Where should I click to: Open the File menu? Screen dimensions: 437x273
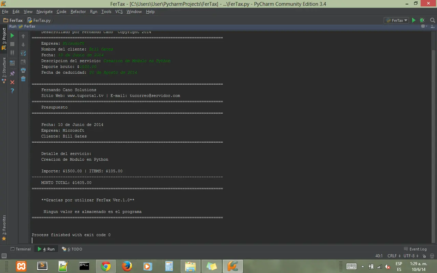pyautogui.click(x=5, y=12)
